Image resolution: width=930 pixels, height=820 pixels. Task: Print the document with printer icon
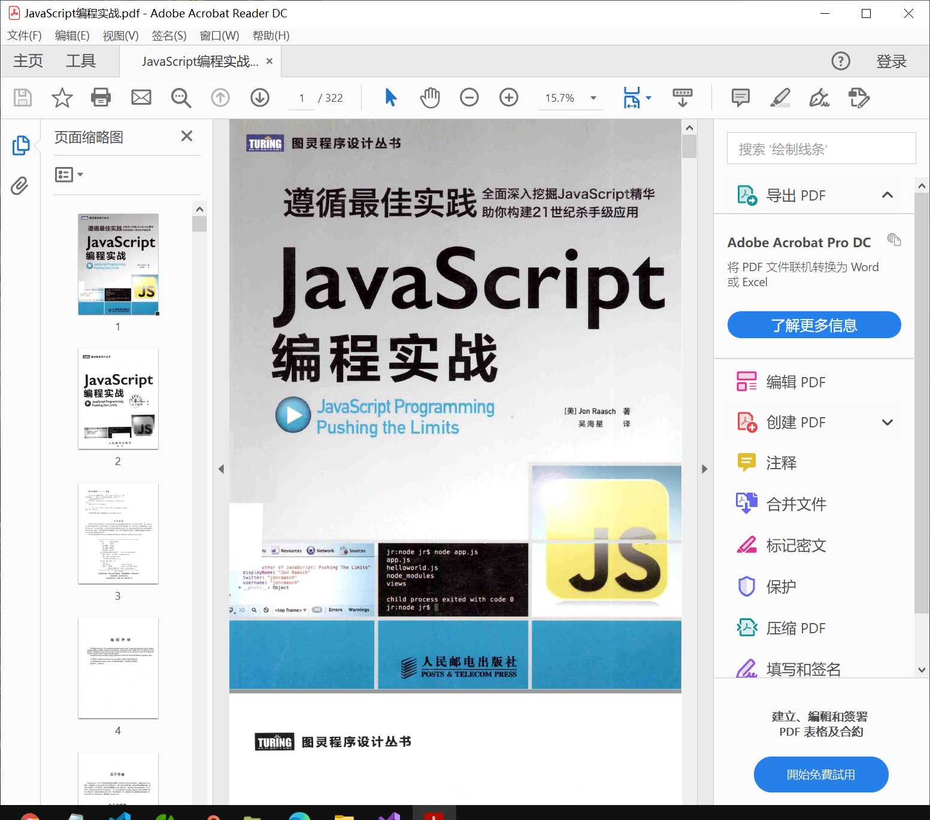101,98
